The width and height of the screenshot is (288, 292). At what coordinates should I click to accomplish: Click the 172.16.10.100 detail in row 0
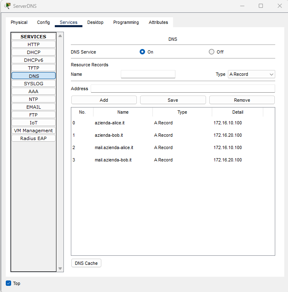(228, 123)
